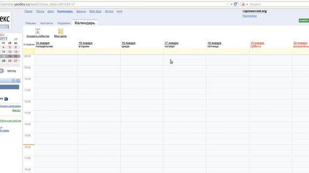Open the Деньги service link
The height and width of the screenshot is (173, 309).
tap(81, 12)
